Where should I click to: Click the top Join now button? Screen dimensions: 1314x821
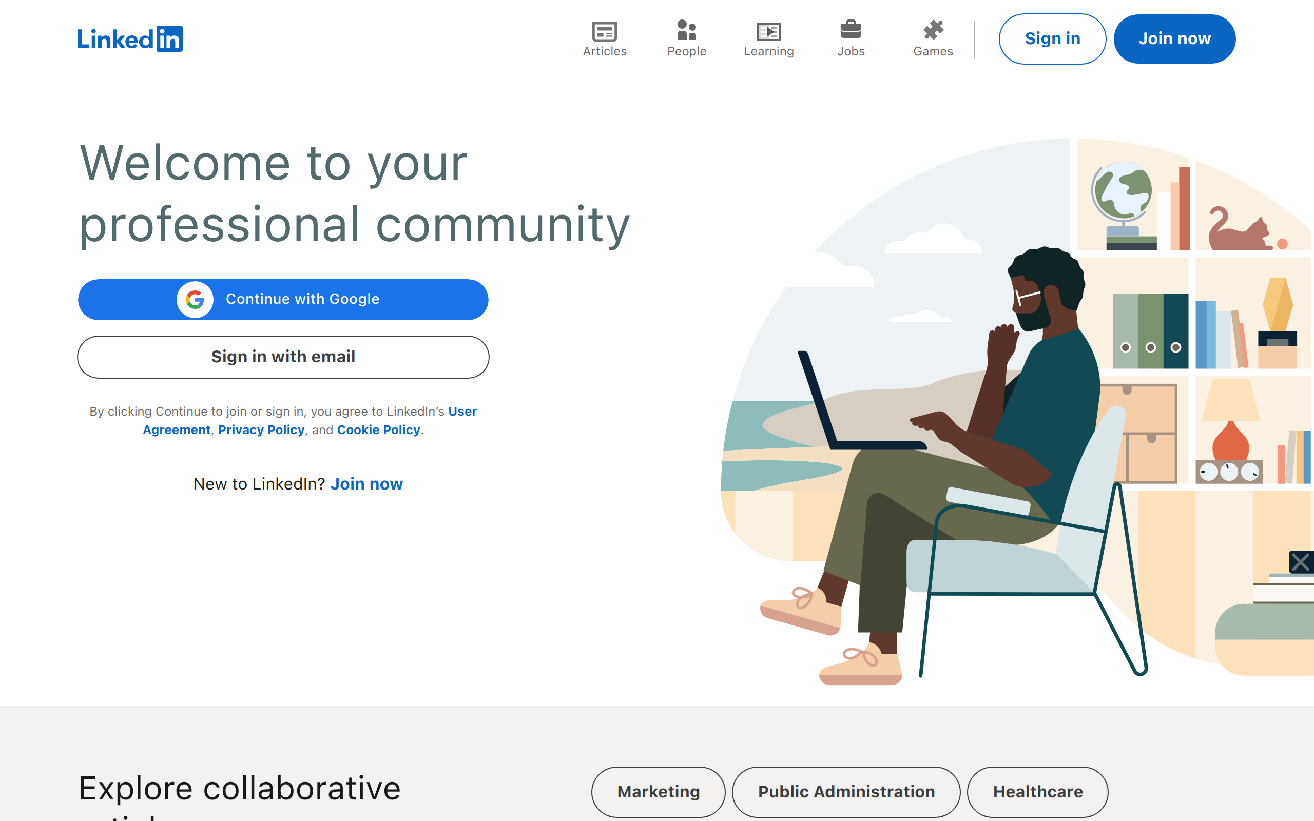(1174, 39)
